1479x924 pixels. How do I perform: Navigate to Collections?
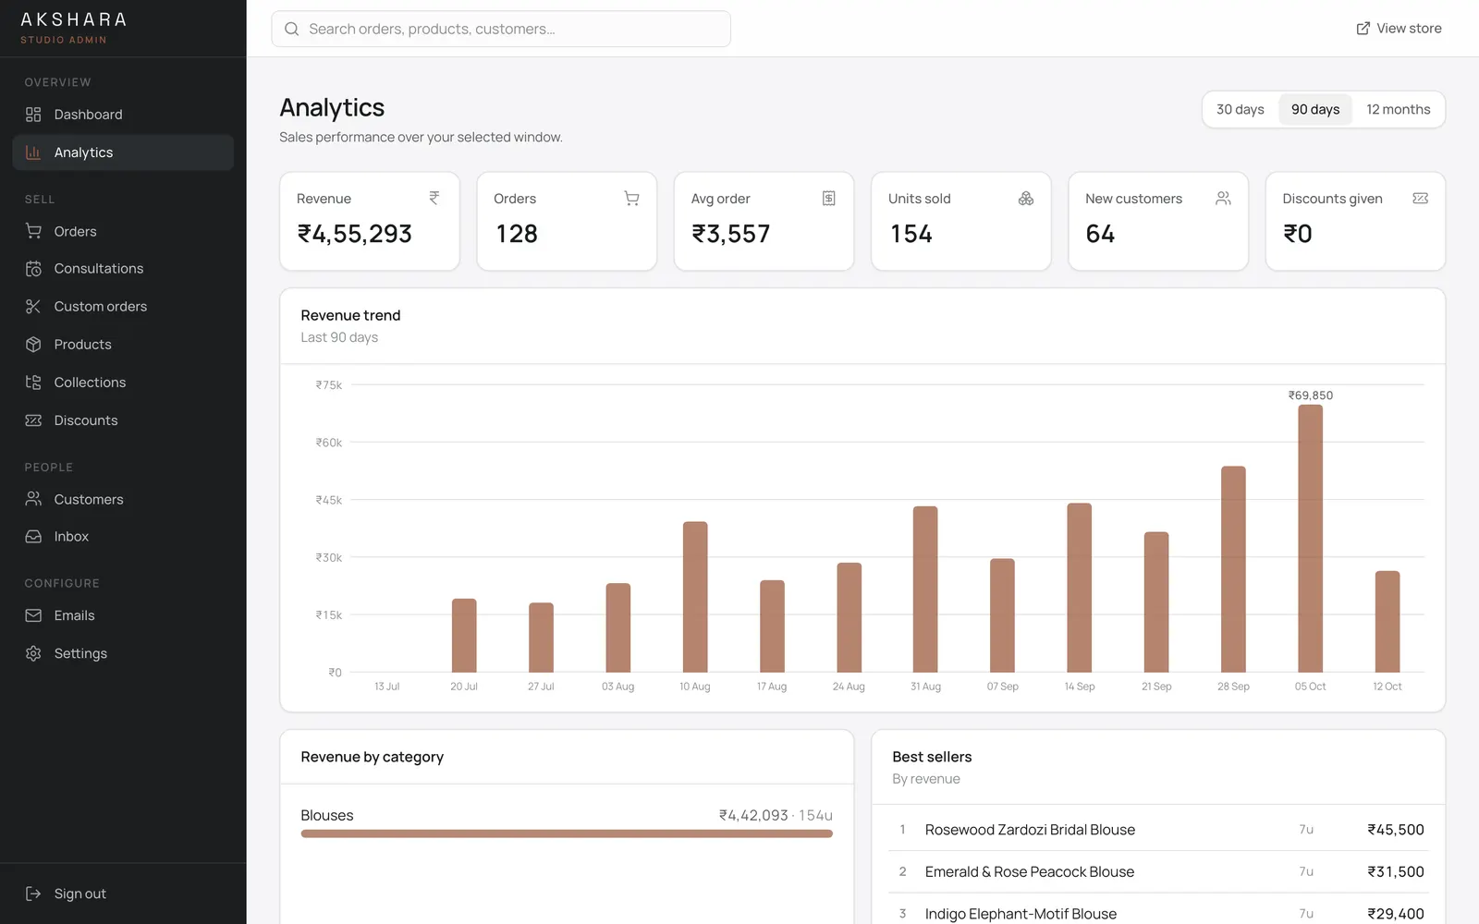click(123, 383)
